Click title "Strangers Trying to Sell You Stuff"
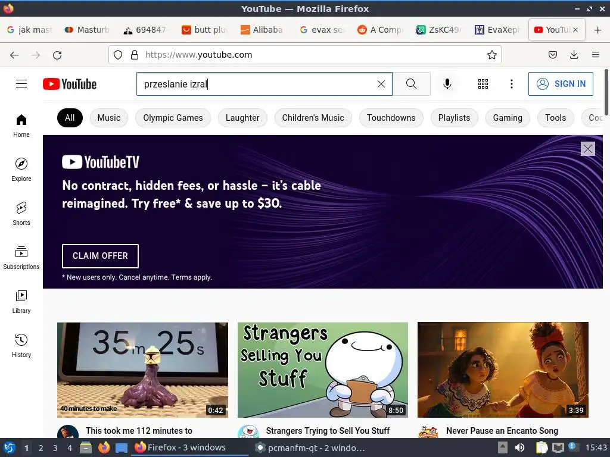 (328, 431)
